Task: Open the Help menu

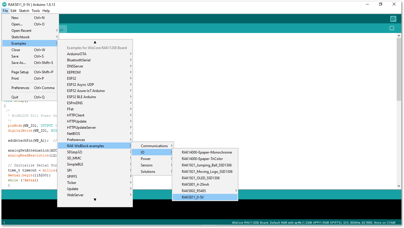Action: coord(46,11)
